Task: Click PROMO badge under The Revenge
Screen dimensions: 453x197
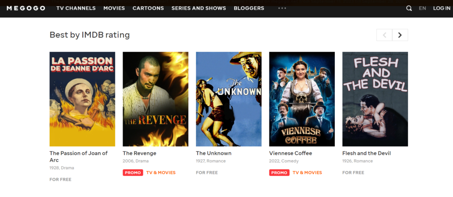Action: click(x=133, y=173)
